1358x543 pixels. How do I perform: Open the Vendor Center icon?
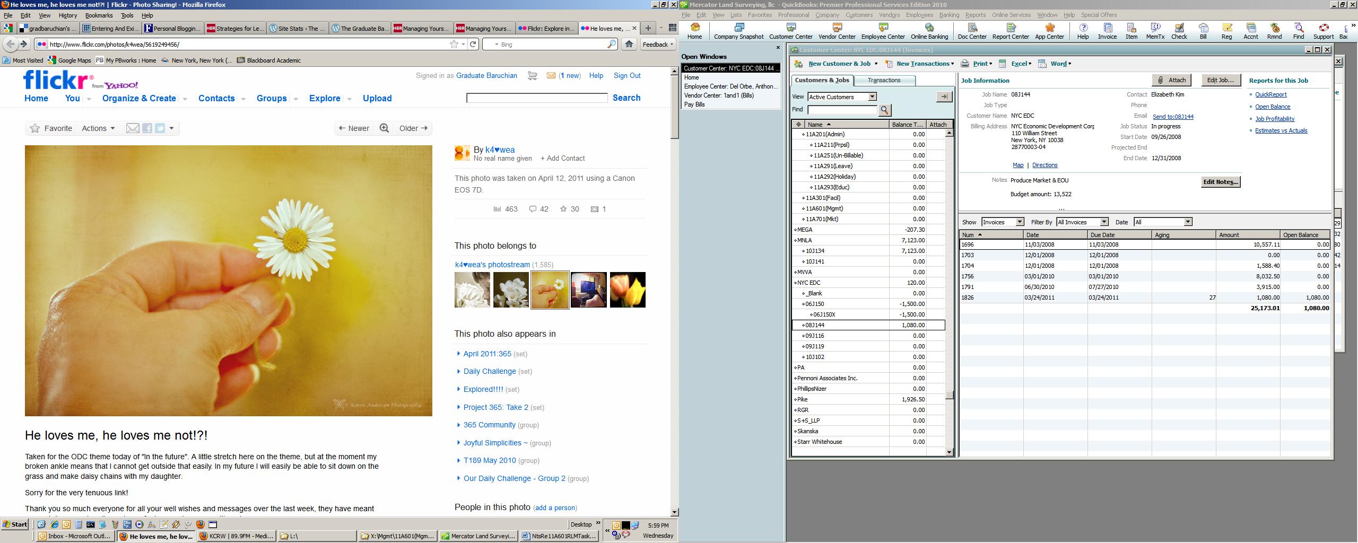click(837, 31)
